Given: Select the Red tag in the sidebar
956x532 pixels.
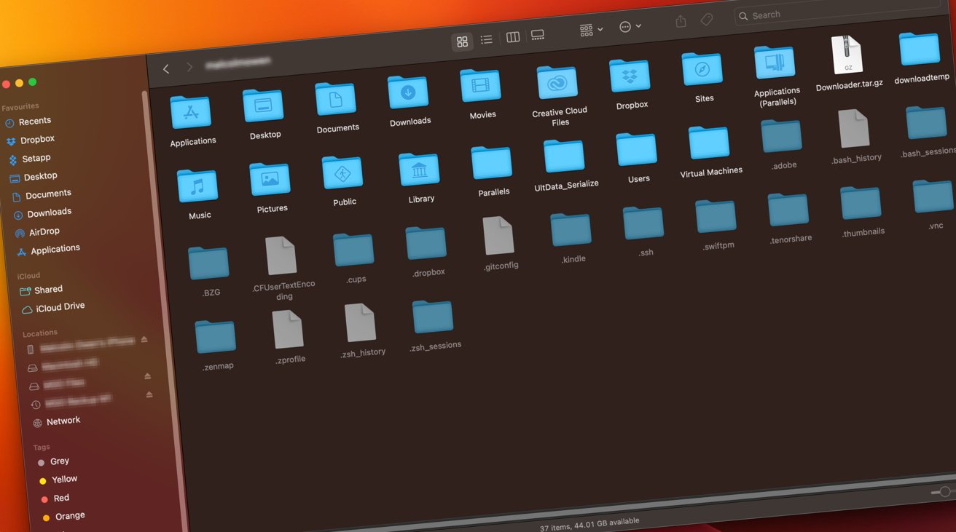Looking at the screenshot, I should (x=61, y=498).
